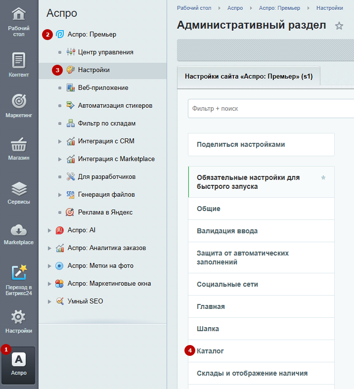Open Центр управления tree item
The image size is (354, 389).
click(x=106, y=52)
